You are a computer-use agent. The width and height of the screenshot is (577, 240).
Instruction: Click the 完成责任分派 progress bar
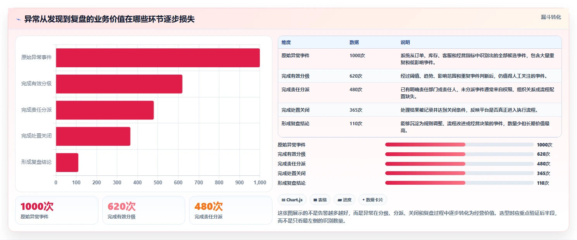(x=460, y=164)
